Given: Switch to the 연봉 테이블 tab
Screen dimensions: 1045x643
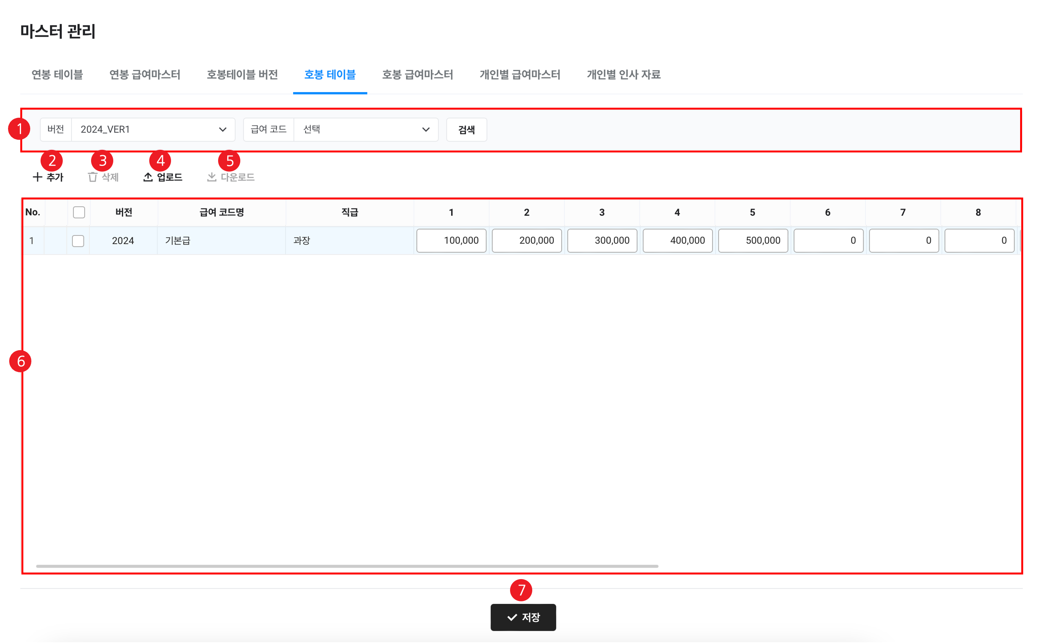Looking at the screenshot, I should [x=57, y=75].
